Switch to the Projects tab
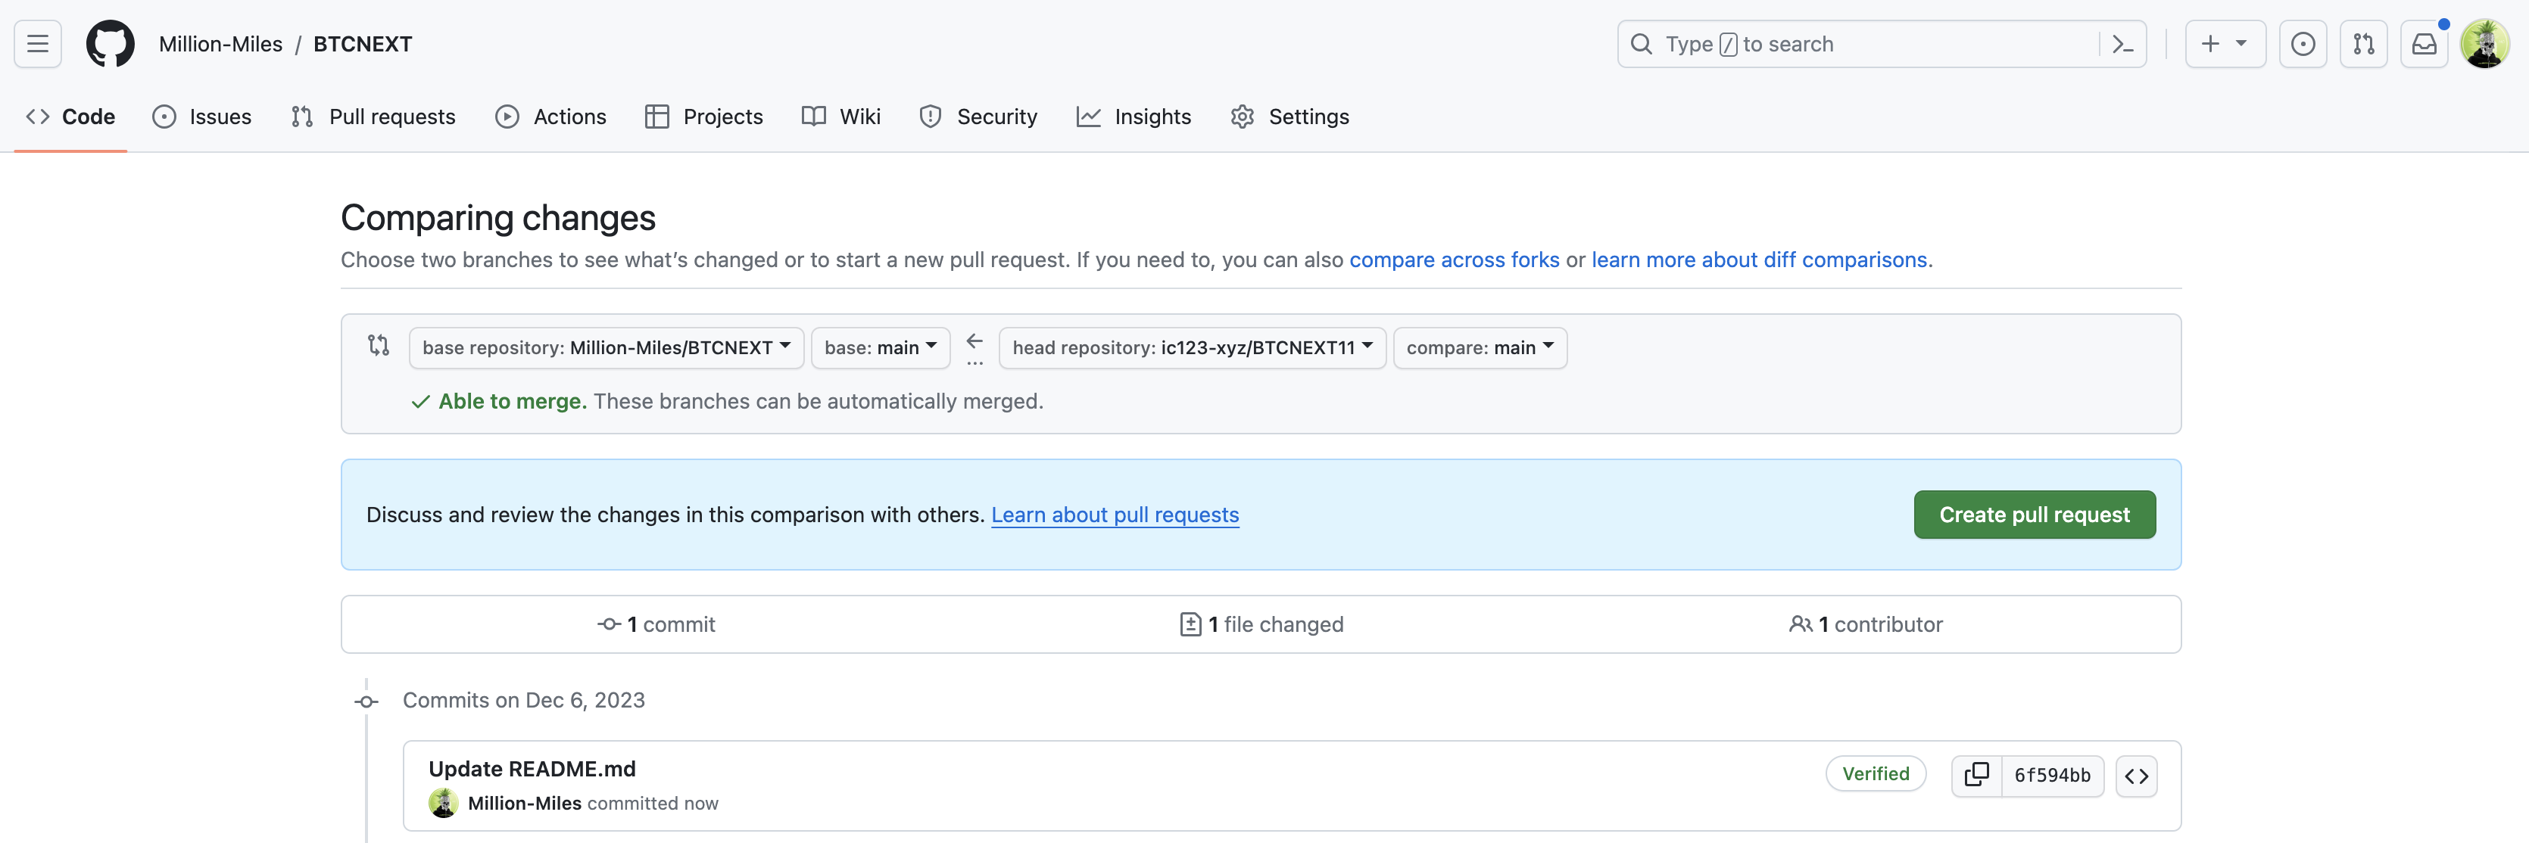Viewport: 2529px width, 843px height. [704, 117]
